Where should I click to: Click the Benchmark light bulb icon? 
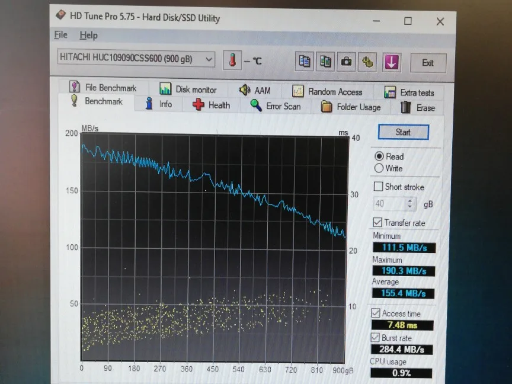pyautogui.click(x=75, y=101)
